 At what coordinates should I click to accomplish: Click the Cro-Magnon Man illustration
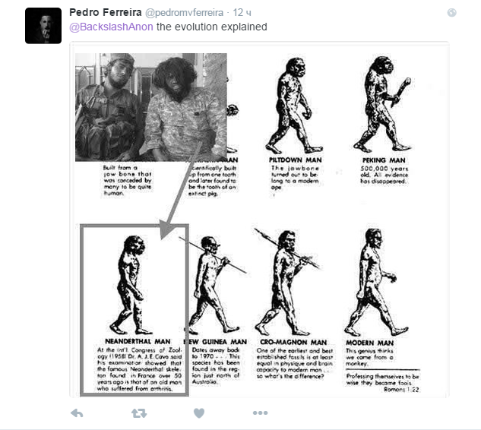288,282
